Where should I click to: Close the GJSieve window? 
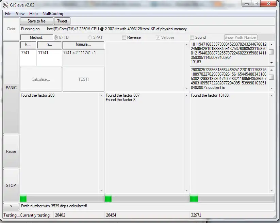pyautogui.click(x=268, y=4)
